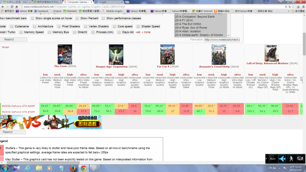Viewport: 306px width, 172px height.
Task: Launch Internet Explorer from the taskbar
Action: (x=28, y=168)
